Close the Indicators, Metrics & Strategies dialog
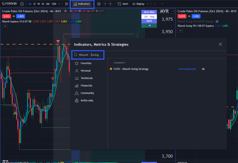Screen dimensions: 238x163 tap(220, 44)
